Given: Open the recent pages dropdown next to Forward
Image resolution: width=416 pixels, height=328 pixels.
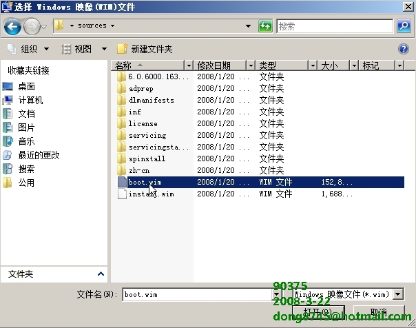Looking at the screenshot, I should [x=44, y=26].
